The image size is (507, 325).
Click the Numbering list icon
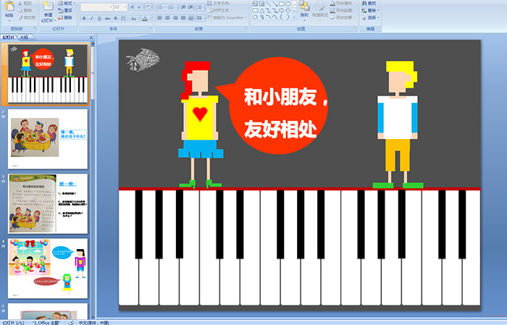click(x=172, y=7)
